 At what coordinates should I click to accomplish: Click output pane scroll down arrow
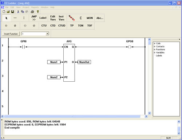tap(179, 133)
